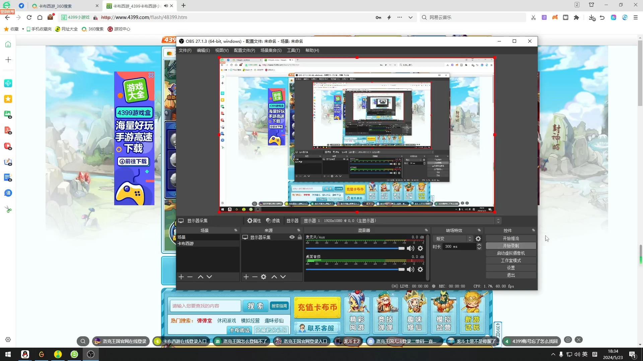The image size is (643, 361).
Task: Open browser extensions puzzle icon
Action: click(x=576, y=17)
